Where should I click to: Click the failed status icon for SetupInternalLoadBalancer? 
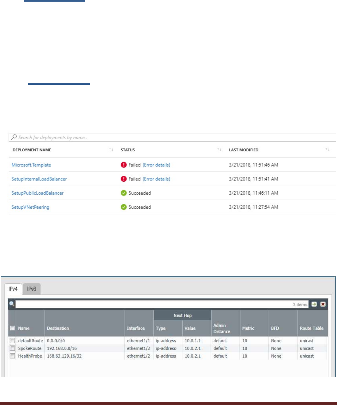click(x=124, y=179)
